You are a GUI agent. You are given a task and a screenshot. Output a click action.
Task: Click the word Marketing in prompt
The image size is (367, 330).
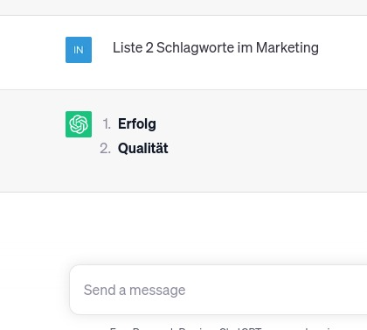pos(287,48)
